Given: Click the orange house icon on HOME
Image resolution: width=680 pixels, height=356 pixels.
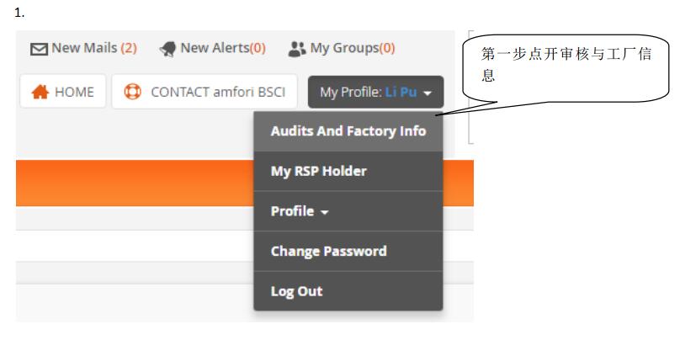Looking at the screenshot, I should [x=40, y=92].
